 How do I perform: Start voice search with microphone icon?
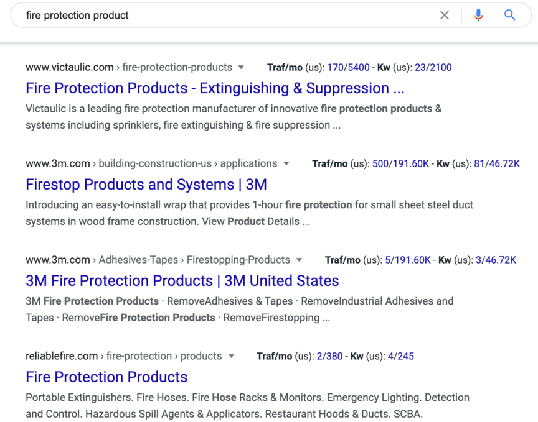pos(478,16)
